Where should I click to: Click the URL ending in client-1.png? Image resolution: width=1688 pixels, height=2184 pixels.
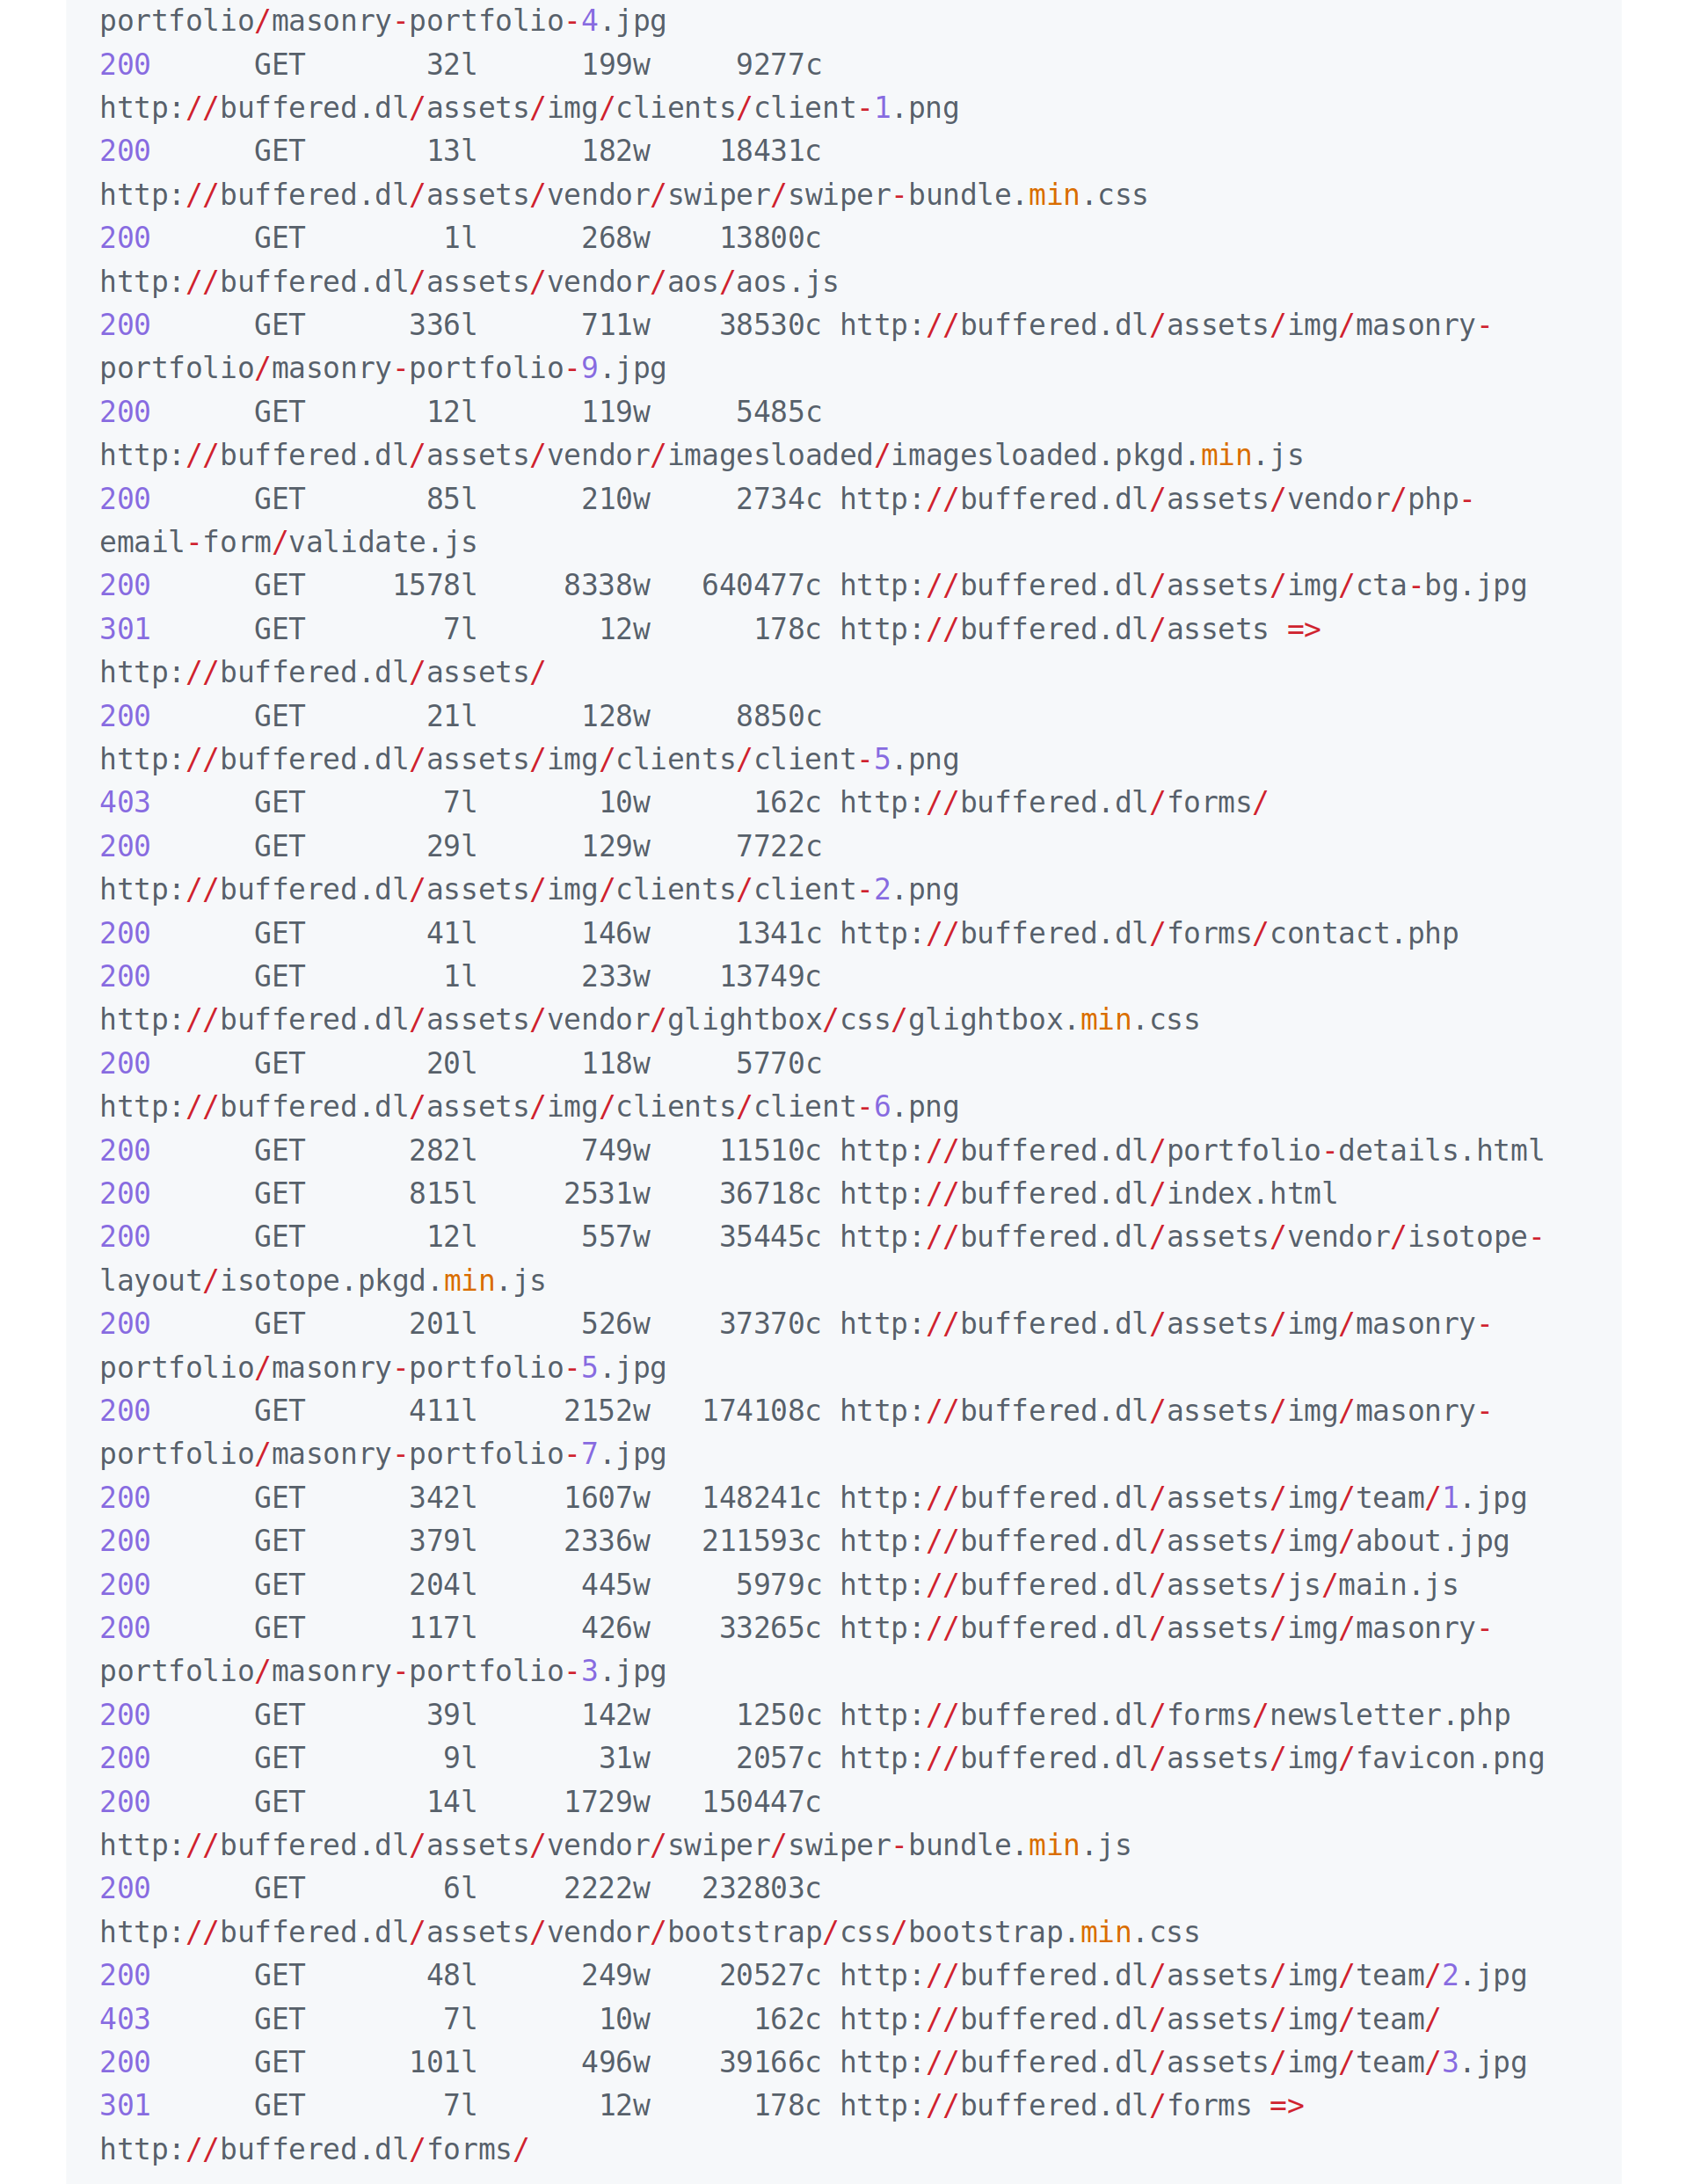tap(529, 108)
